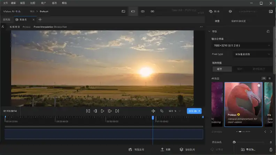Click the Export As button
This screenshot has height=155, width=276.
248,149
